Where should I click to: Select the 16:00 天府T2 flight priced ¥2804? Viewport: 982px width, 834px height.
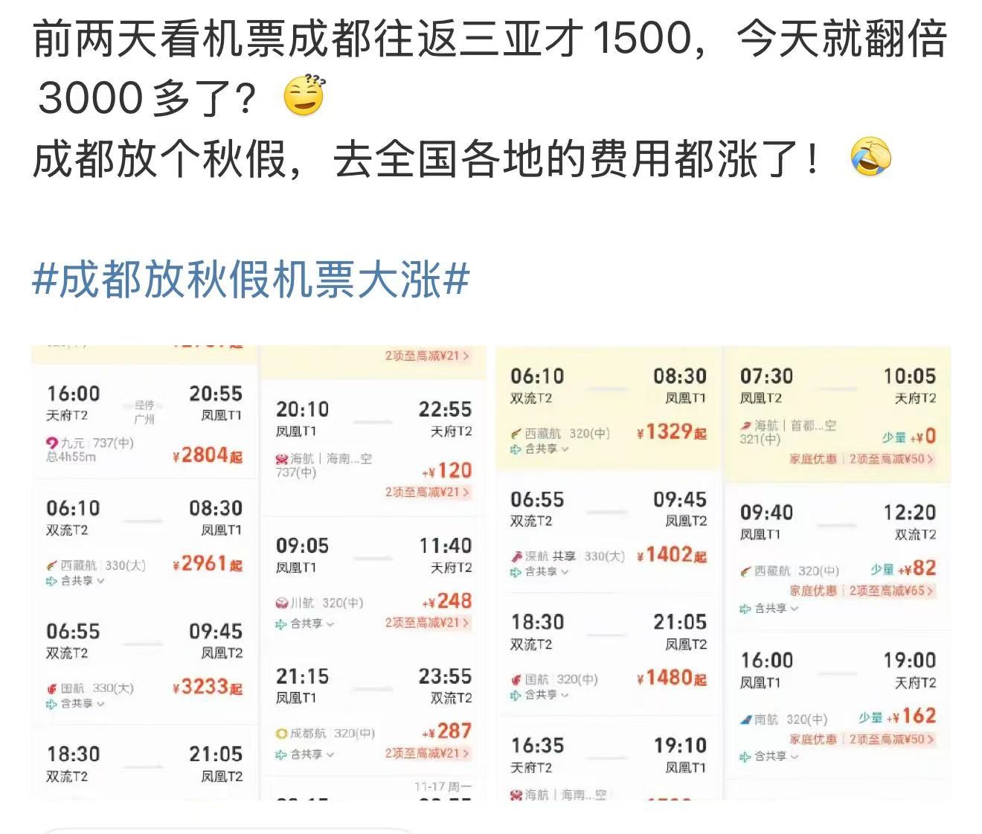(144, 423)
